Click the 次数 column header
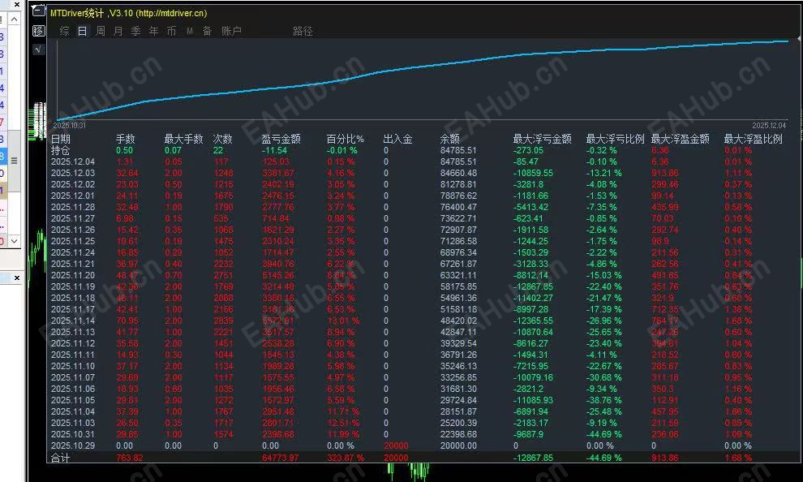 (223, 139)
